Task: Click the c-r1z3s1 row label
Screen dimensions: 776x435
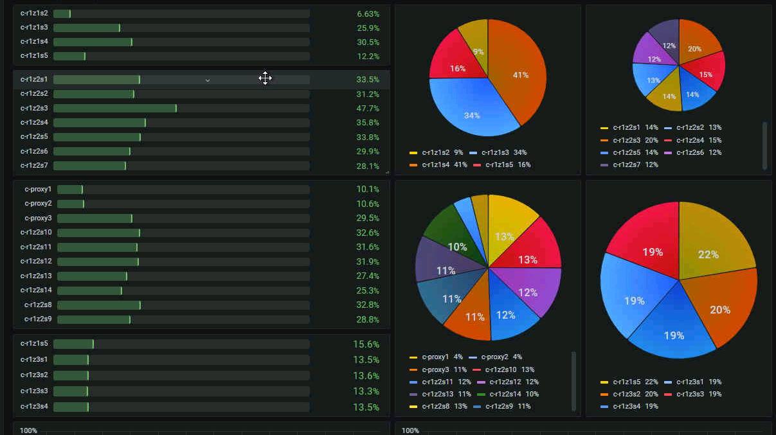Action: click(34, 359)
